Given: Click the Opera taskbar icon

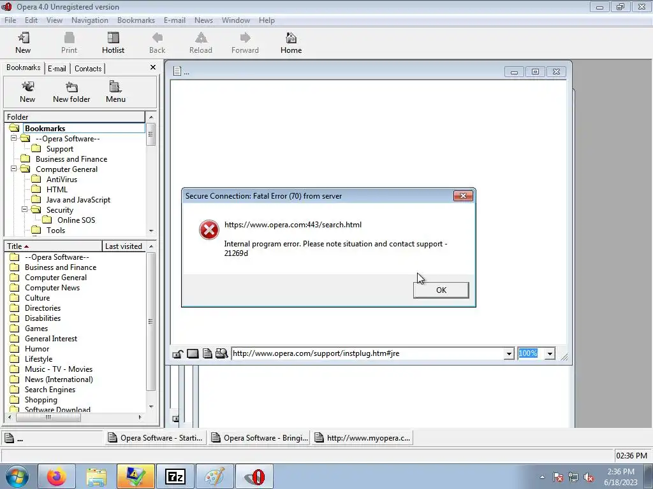Looking at the screenshot, I should click(254, 476).
